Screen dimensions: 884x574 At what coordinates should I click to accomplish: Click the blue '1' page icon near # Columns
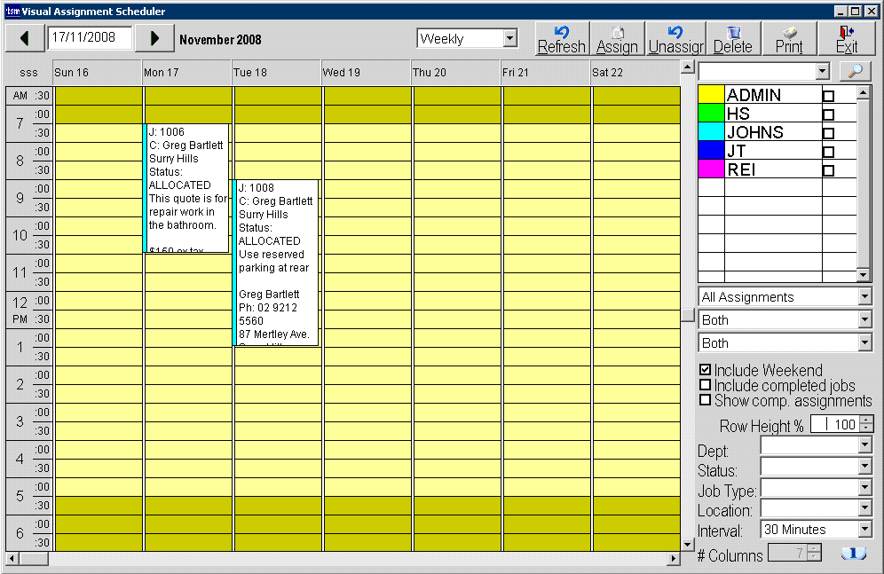(x=853, y=553)
